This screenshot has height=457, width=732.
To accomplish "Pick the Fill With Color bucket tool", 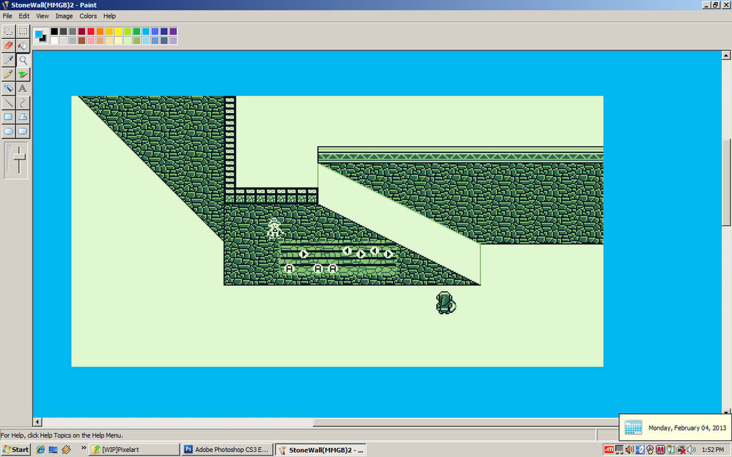I will click(x=23, y=46).
